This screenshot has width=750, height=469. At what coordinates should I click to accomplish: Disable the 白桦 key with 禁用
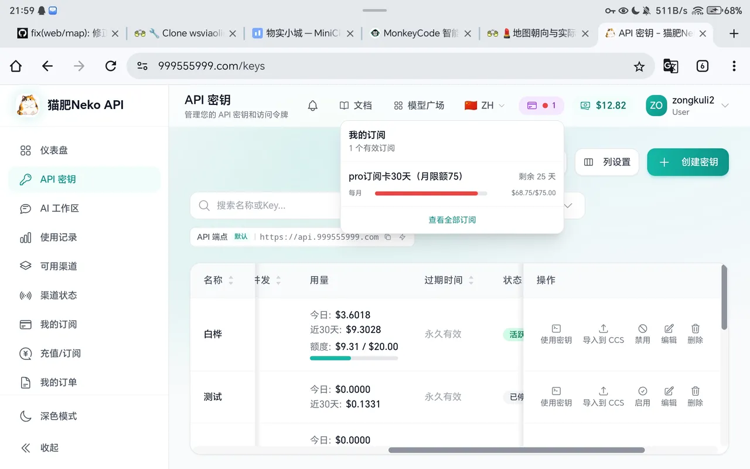(643, 334)
